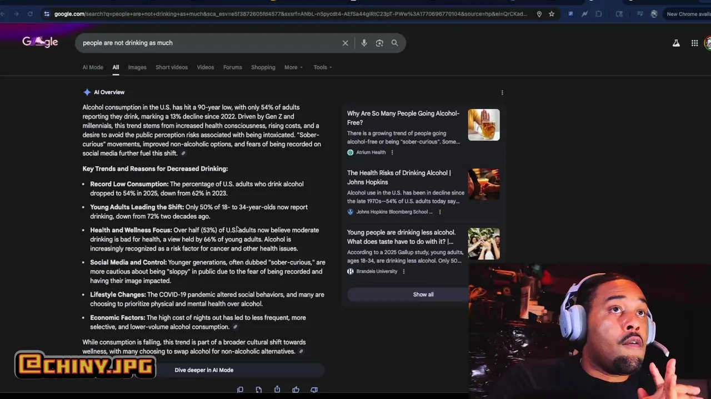Click the location pin icon in address bar
Image resolution: width=711 pixels, height=399 pixels.
539,14
